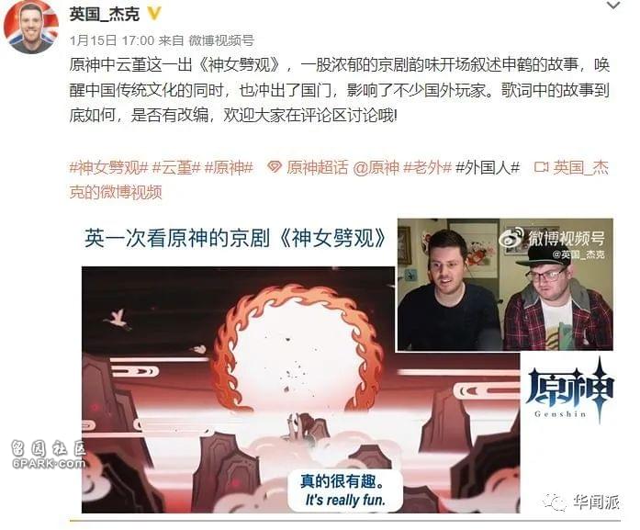
Task: Click the post timestamp 1月15日 17:00
Action: coord(112,40)
